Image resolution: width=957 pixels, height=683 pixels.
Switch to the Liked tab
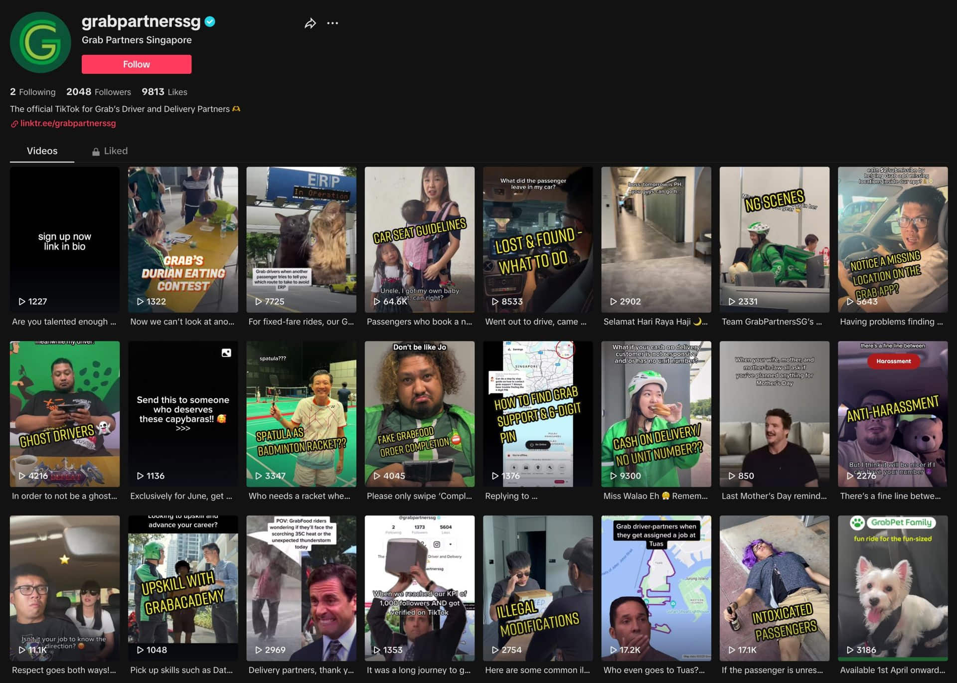point(110,151)
